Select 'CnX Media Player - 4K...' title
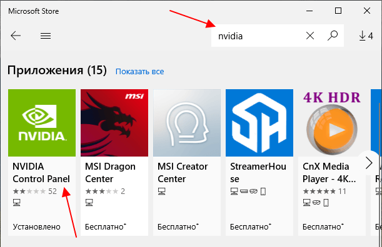This screenshot has height=247, width=382. (x=329, y=173)
